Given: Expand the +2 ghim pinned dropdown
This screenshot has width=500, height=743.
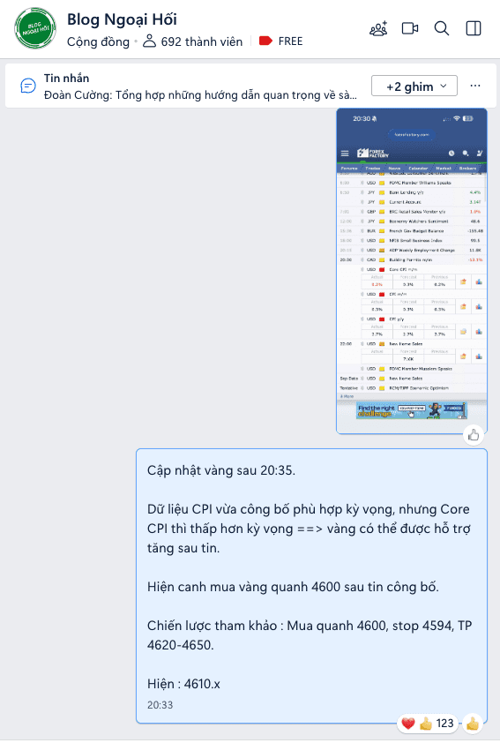Looking at the screenshot, I should pos(414,86).
